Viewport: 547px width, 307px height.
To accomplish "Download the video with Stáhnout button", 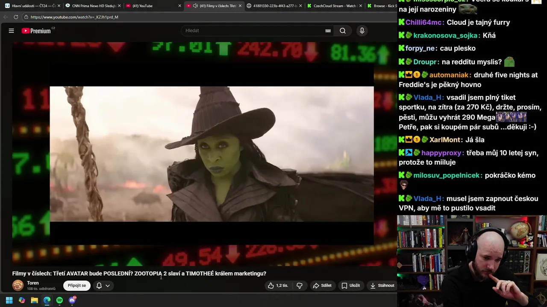I will click(382, 286).
